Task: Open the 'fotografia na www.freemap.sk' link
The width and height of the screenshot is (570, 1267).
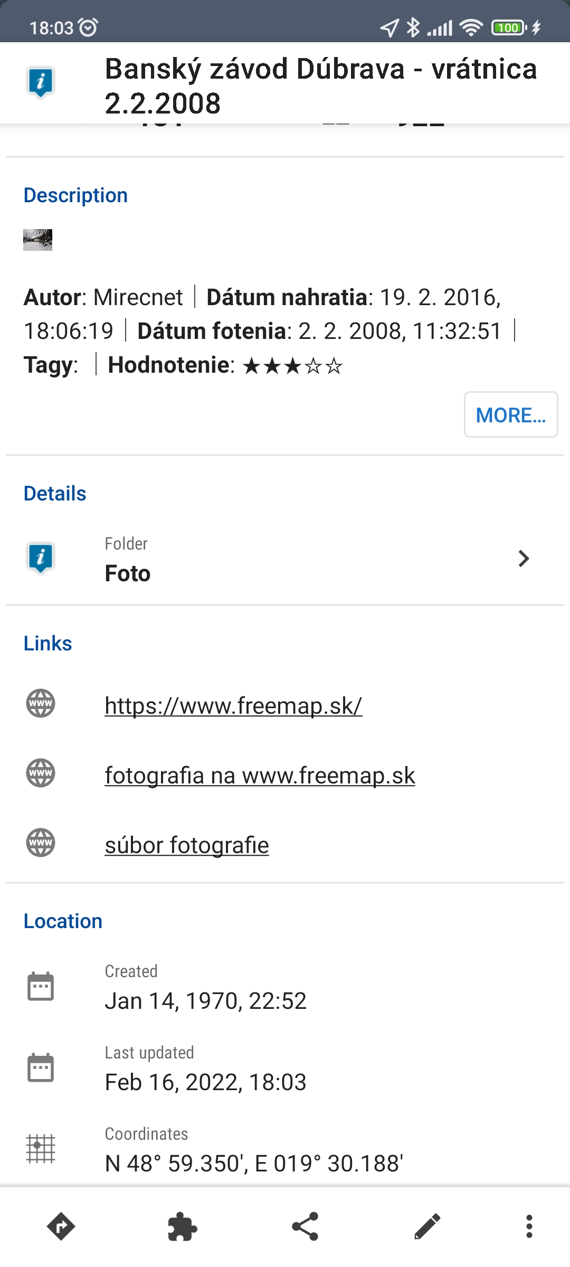Action: tap(260, 776)
